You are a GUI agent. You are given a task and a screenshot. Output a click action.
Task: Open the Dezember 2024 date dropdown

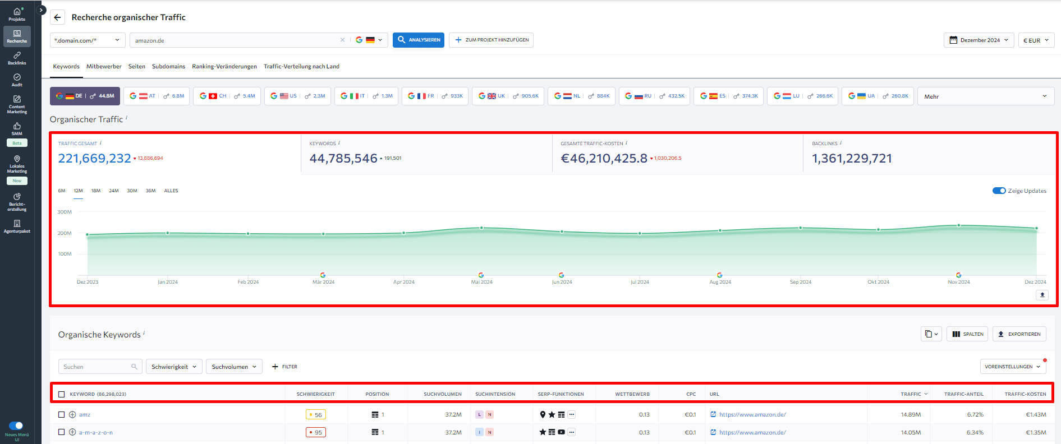point(979,40)
